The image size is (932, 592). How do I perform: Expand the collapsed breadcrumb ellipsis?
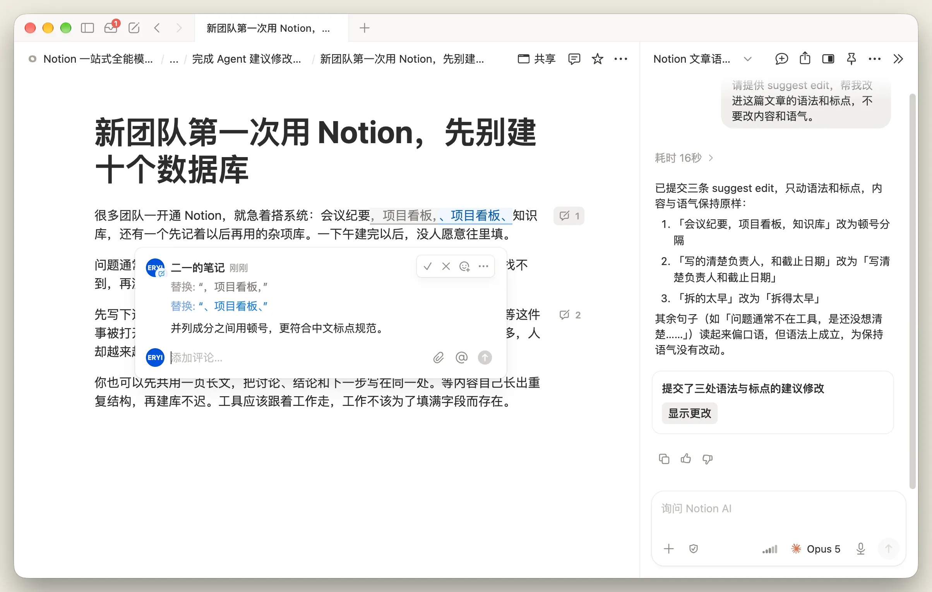click(x=174, y=59)
